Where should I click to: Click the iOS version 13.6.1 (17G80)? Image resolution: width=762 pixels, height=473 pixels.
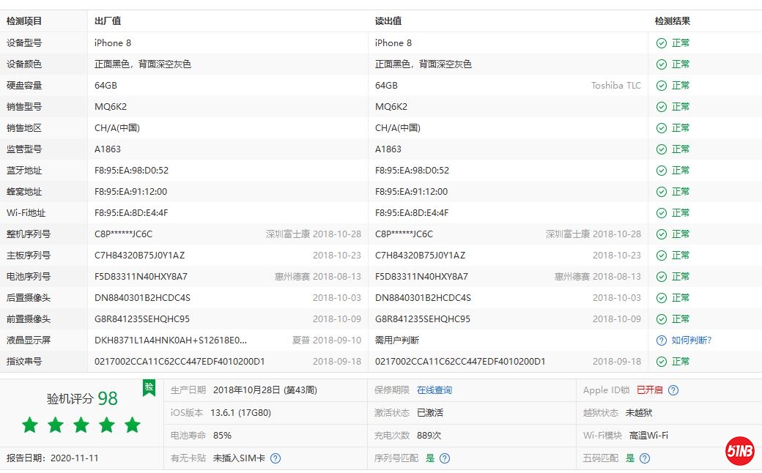click(x=240, y=413)
